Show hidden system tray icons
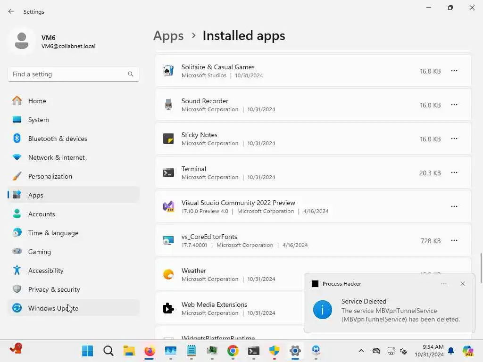This screenshot has height=362, width=483. 361,351
